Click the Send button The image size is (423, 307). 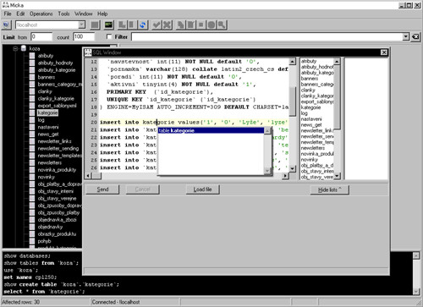(x=102, y=189)
